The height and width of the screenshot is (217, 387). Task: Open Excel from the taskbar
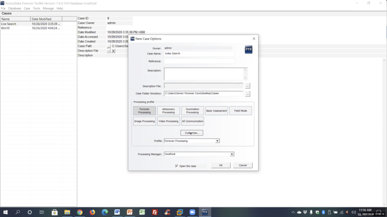click(x=142, y=212)
